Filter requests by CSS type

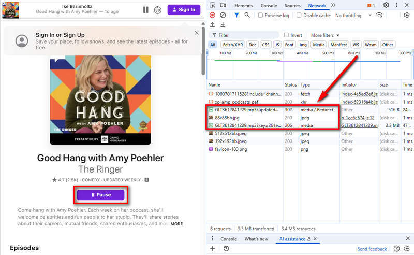coord(265,45)
